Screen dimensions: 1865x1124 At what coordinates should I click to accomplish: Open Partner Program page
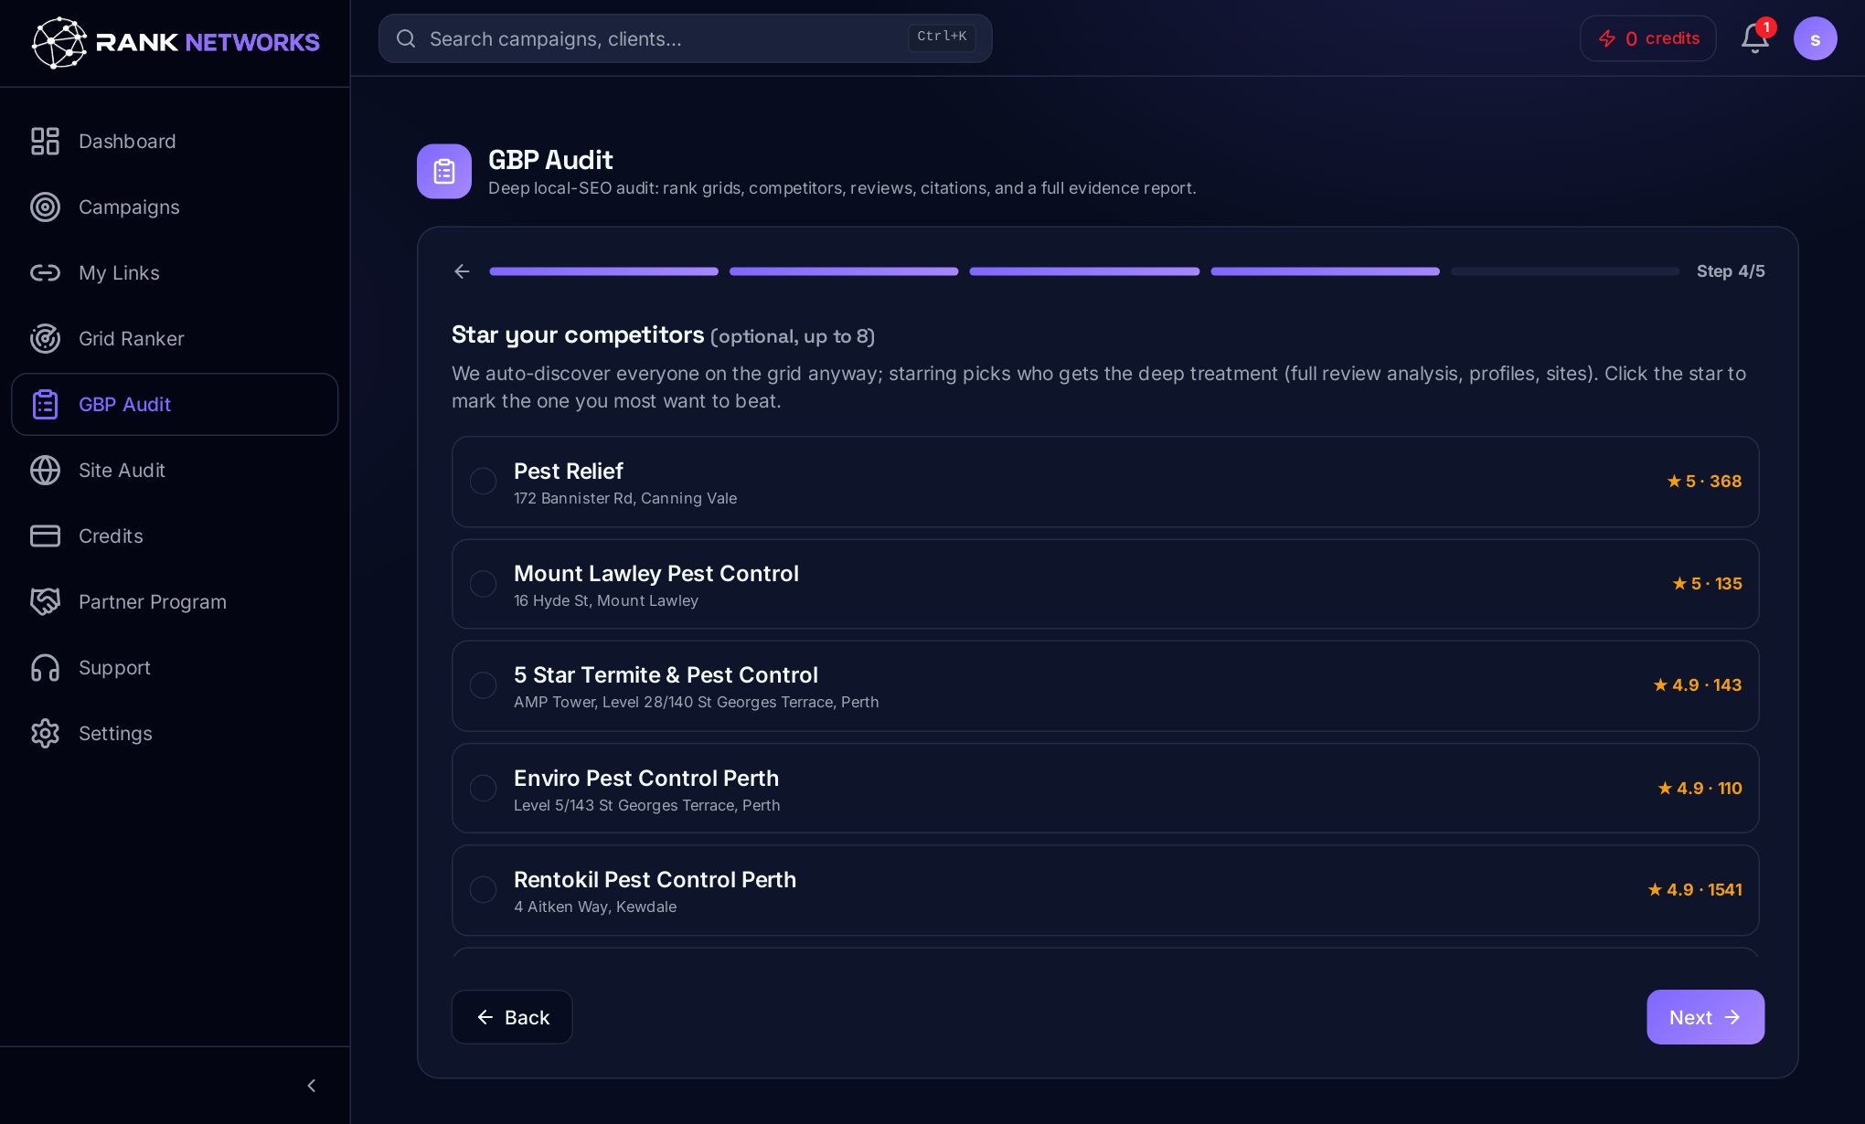(x=175, y=601)
